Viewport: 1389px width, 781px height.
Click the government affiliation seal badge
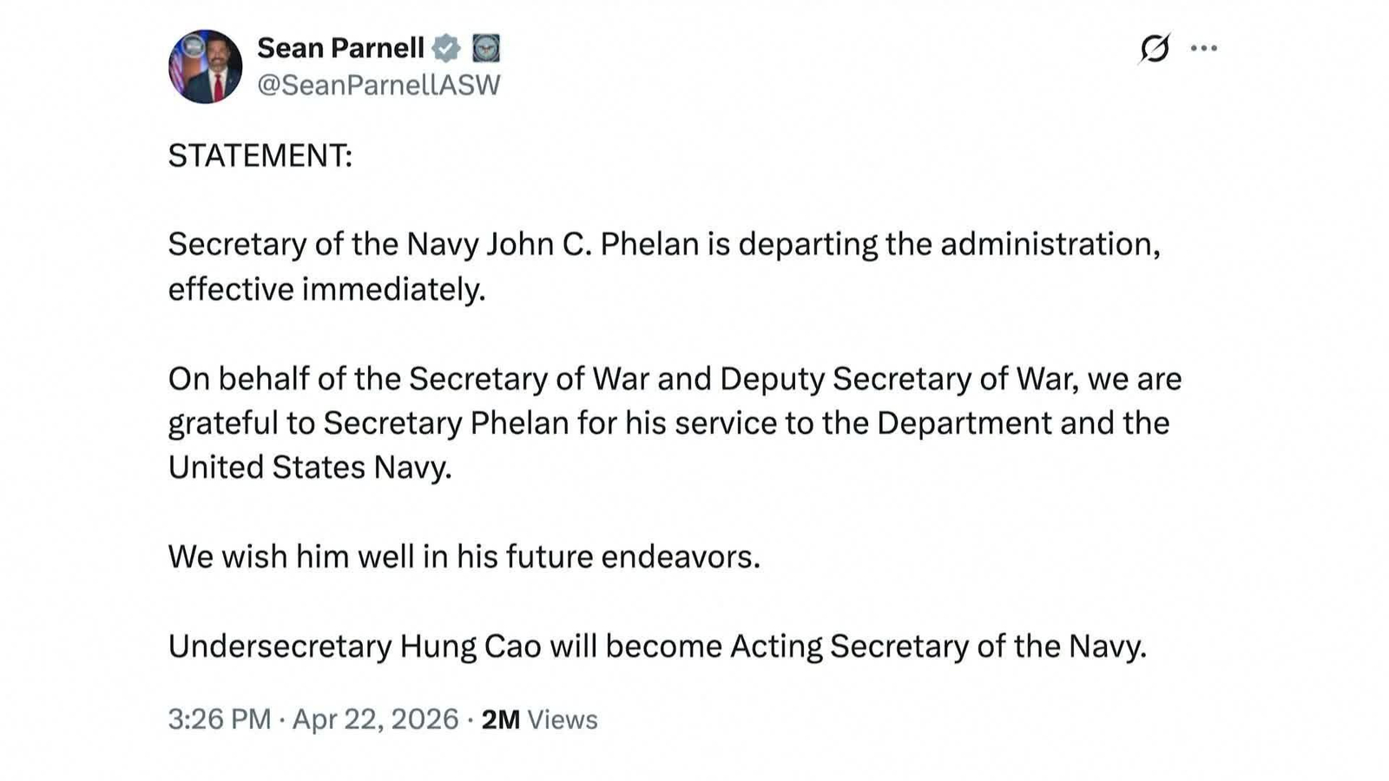click(486, 49)
